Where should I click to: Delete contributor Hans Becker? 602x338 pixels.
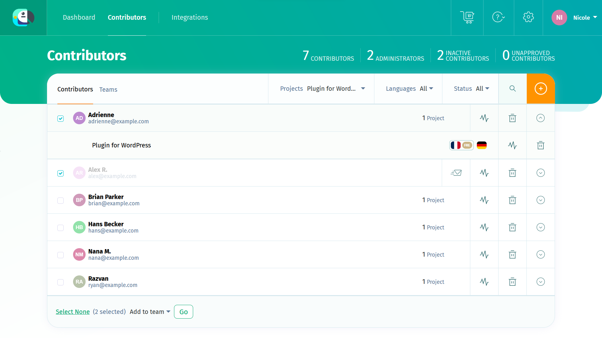coord(512,227)
